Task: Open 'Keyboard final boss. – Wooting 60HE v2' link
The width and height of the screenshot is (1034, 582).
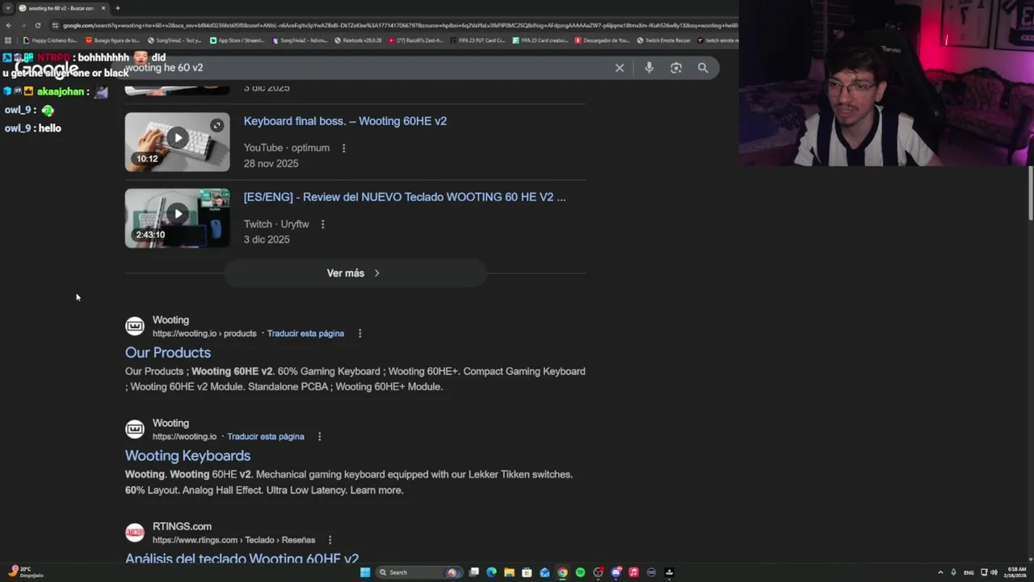Action: (x=345, y=121)
